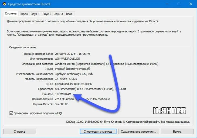This screenshot has height=138, width=197.
Task: Select the Звук 2 tab
Action: 47,14
